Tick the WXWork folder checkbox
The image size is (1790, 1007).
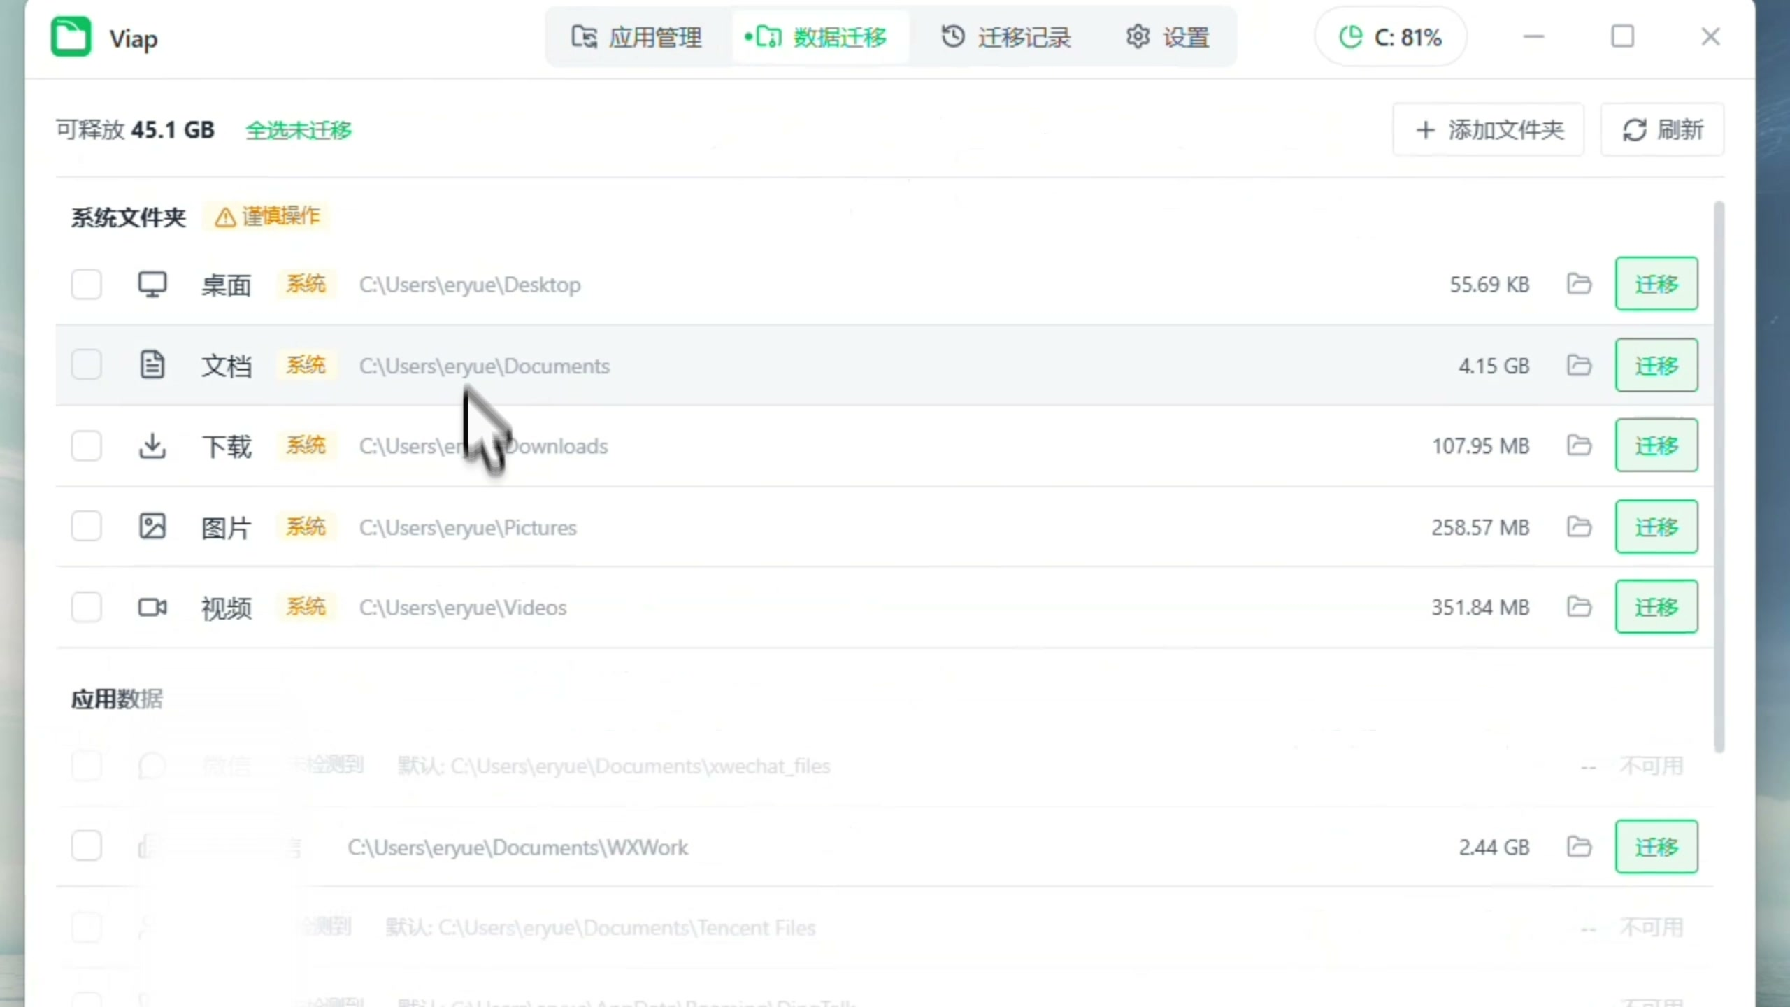87,846
